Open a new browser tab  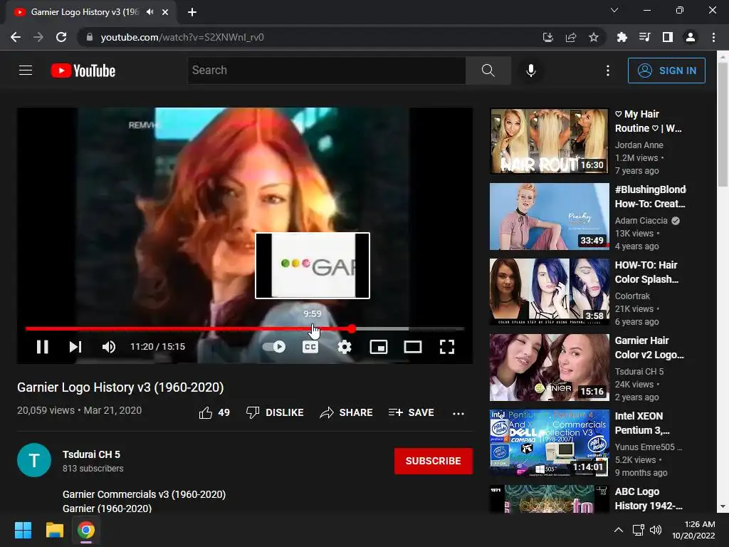click(192, 12)
